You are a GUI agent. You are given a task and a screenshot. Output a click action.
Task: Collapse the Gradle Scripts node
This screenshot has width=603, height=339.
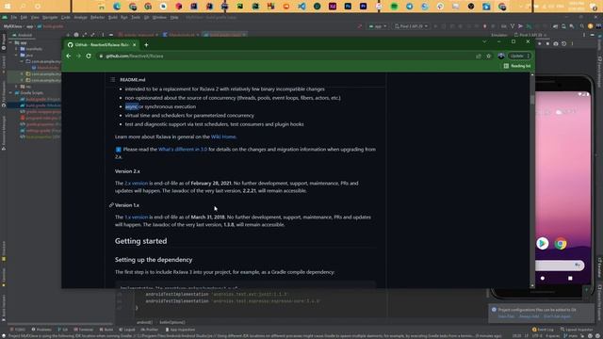[x=10, y=92]
